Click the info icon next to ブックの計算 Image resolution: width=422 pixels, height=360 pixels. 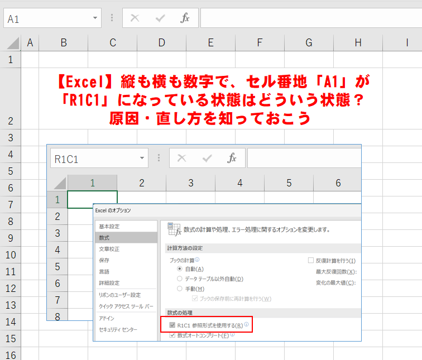coord(197,260)
